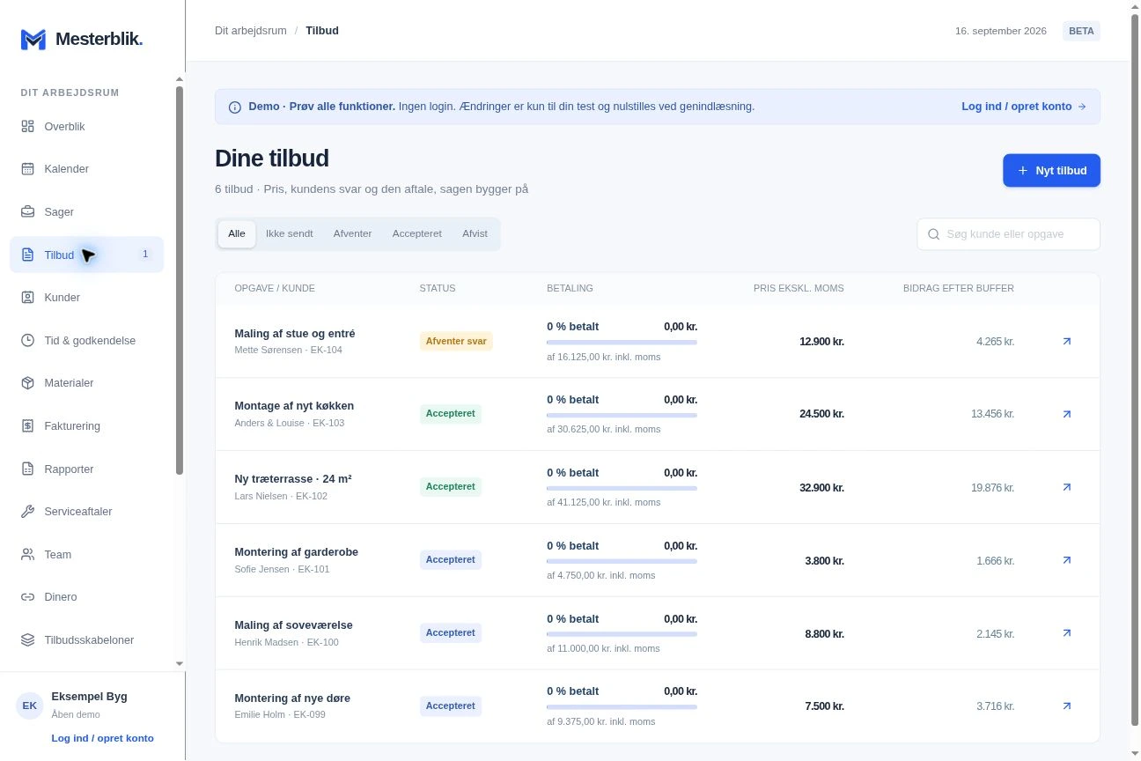1141x761 pixels.
Task: Click payment progress bar for Ny træterrasse
Action: (x=622, y=488)
